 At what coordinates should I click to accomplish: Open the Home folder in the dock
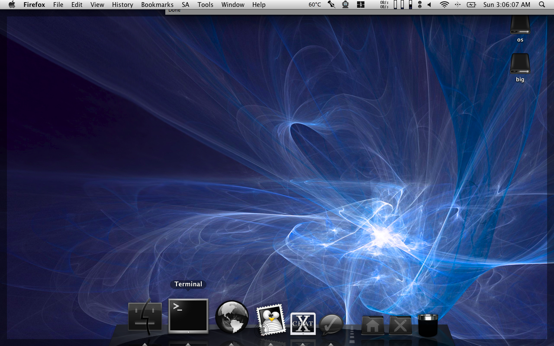pos(373,325)
